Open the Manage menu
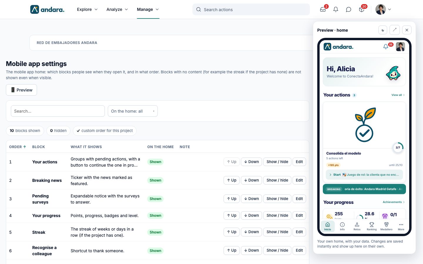The image size is (423, 264). [x=148, y=9]
